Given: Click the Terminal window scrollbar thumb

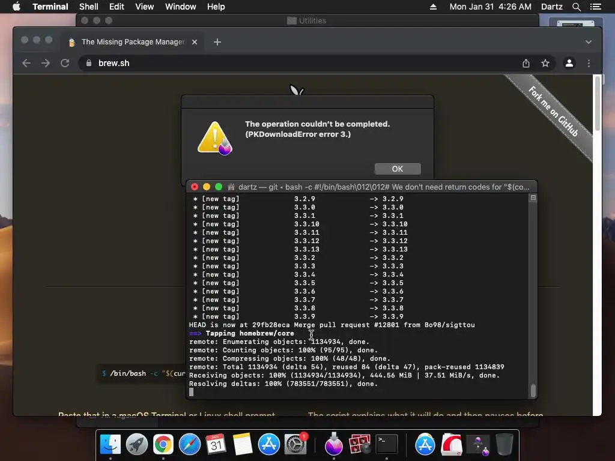Looking at the screenshot, I should 533,390.
